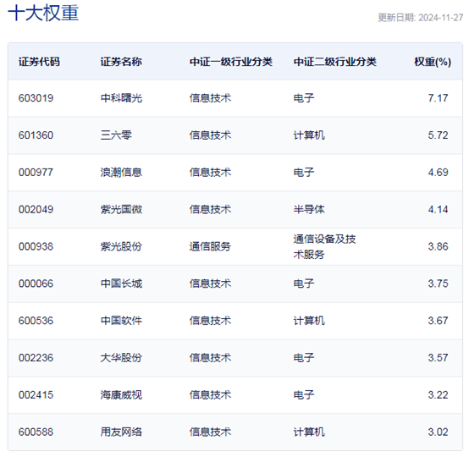Click stock code 600536

pyautogui.click(x=36, y=321)
